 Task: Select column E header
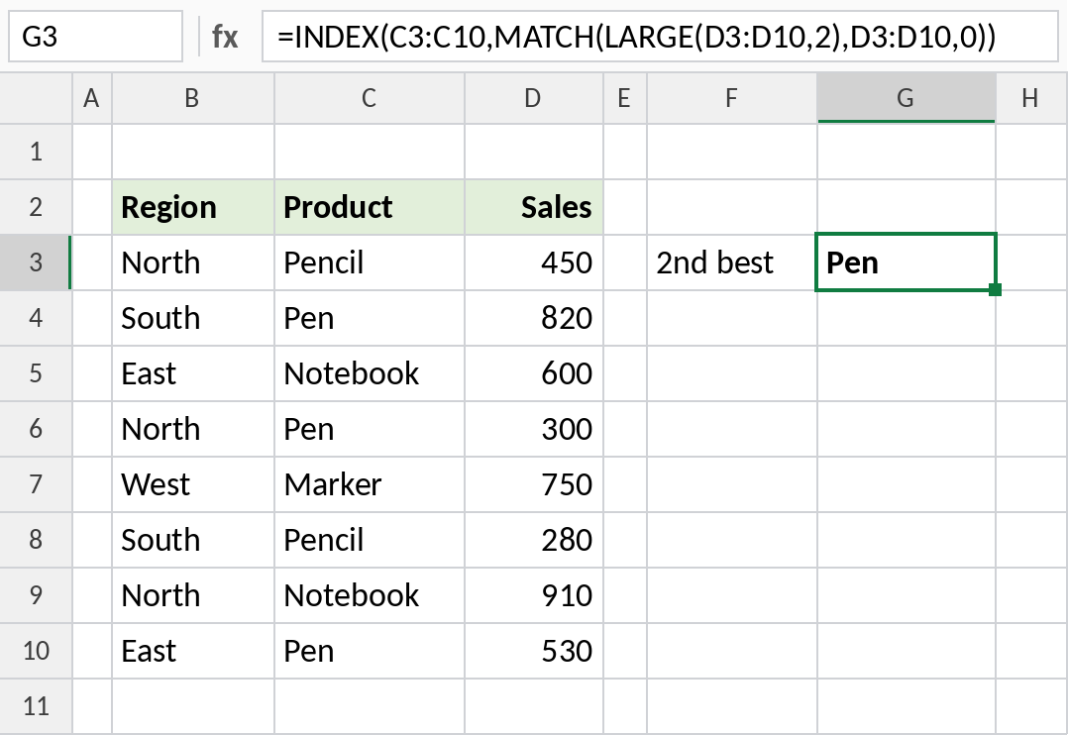(x=624, y=98)
